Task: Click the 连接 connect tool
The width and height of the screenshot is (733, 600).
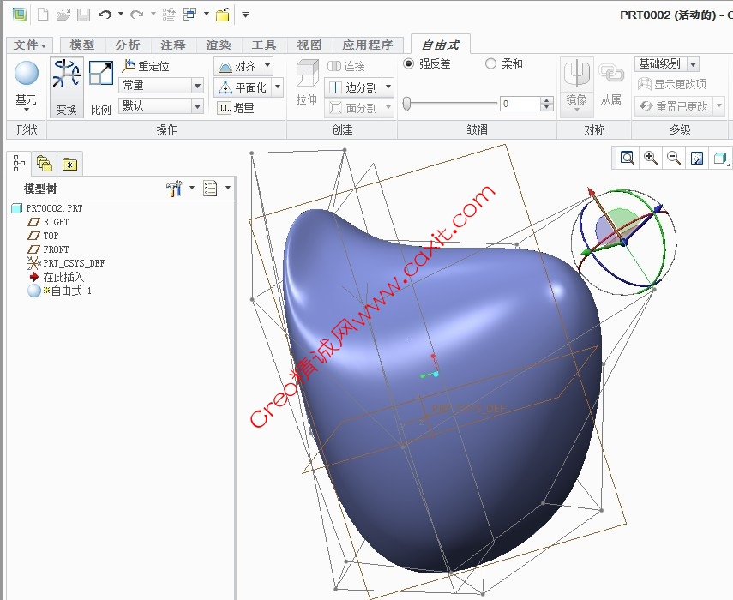Action: click(x=346, y=66)
